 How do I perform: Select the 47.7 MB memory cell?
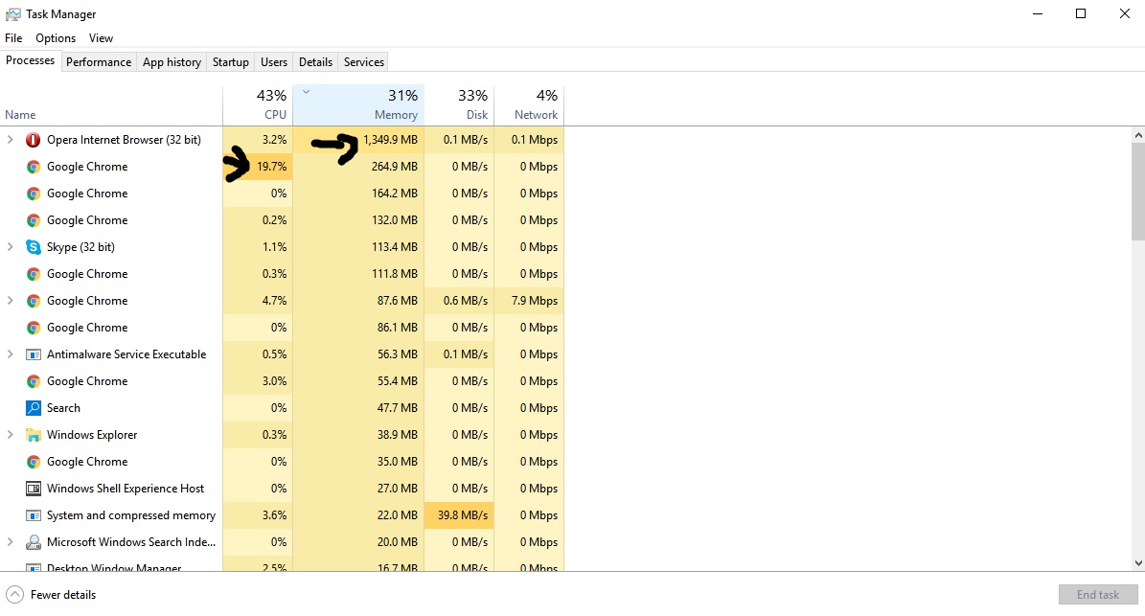(x=358, y=408)
